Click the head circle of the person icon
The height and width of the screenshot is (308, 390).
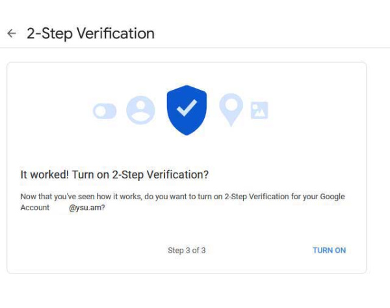[140, 105]
